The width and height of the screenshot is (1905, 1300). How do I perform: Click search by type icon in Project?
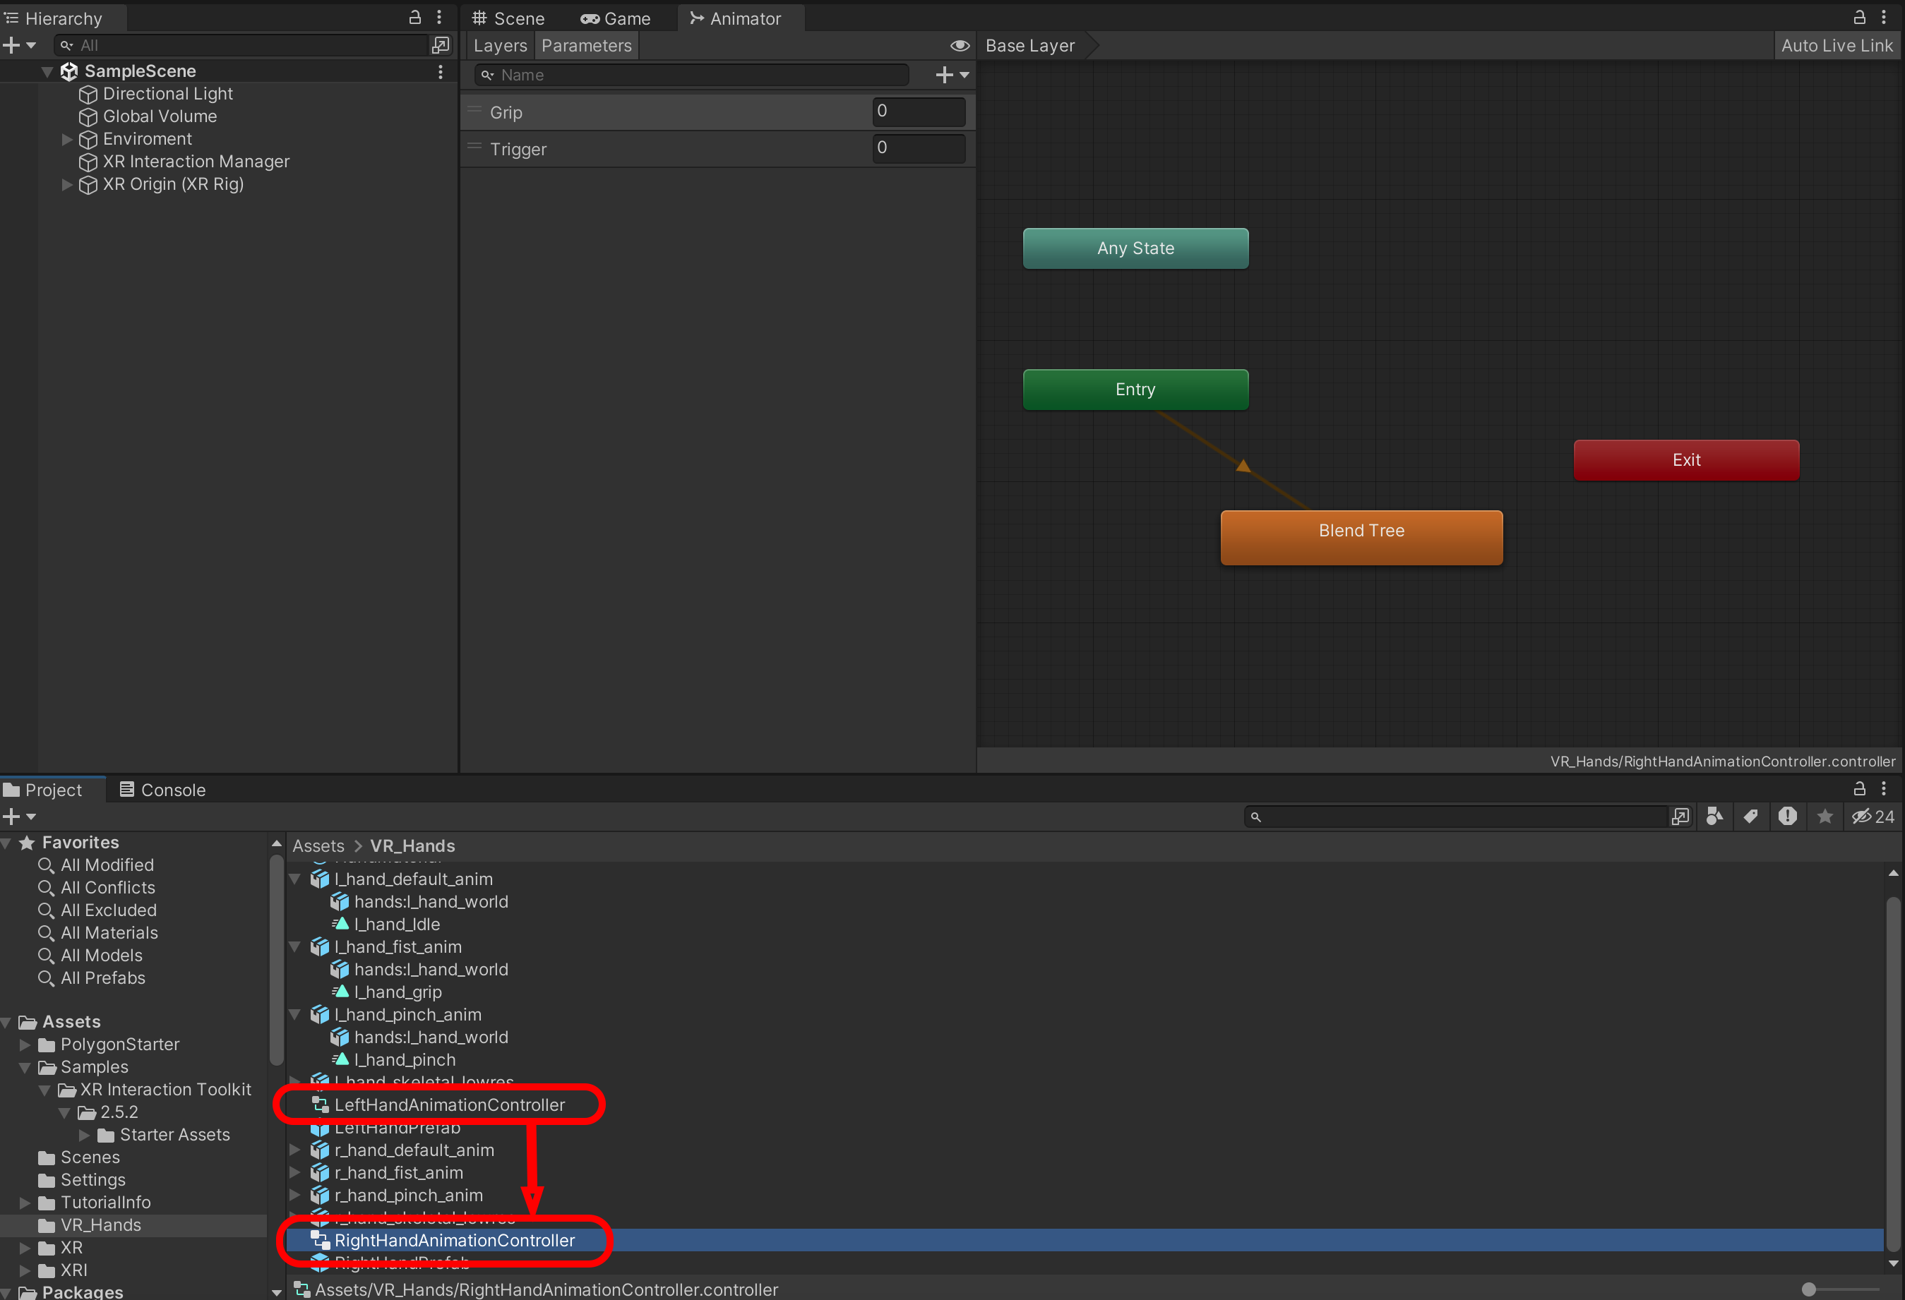(x=1714, y=816)
